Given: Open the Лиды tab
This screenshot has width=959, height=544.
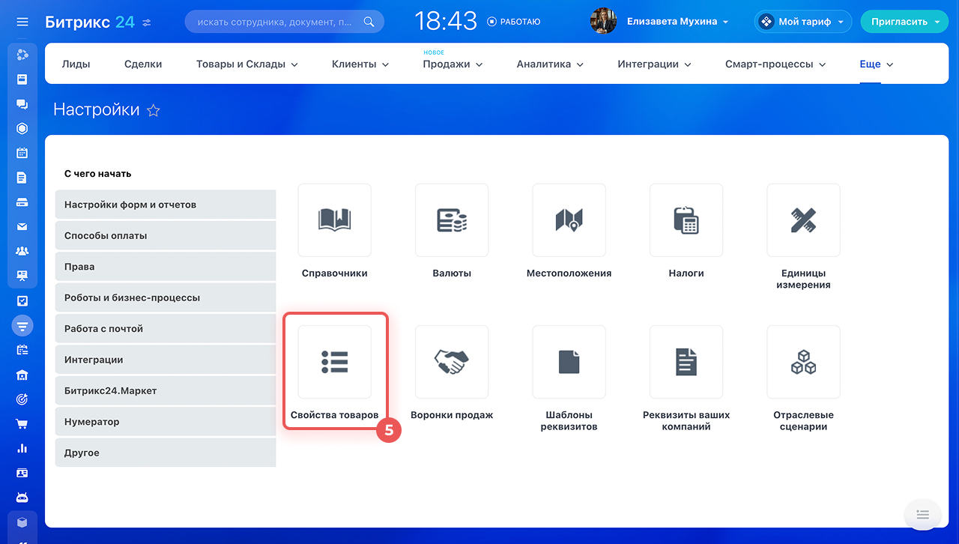Looking at the screenshot, I should point(76,64).
